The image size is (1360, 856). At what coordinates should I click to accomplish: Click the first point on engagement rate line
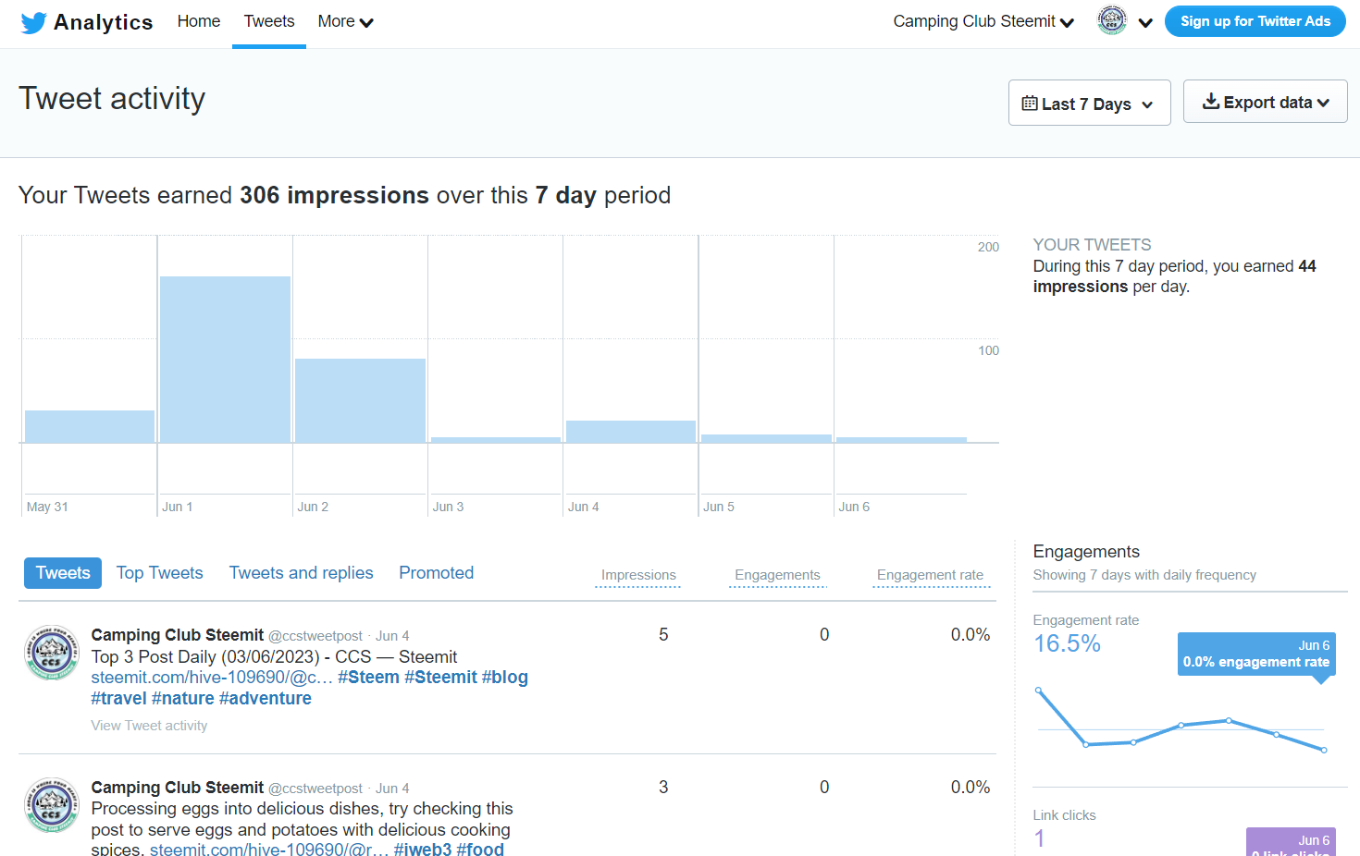(1038, 690)
